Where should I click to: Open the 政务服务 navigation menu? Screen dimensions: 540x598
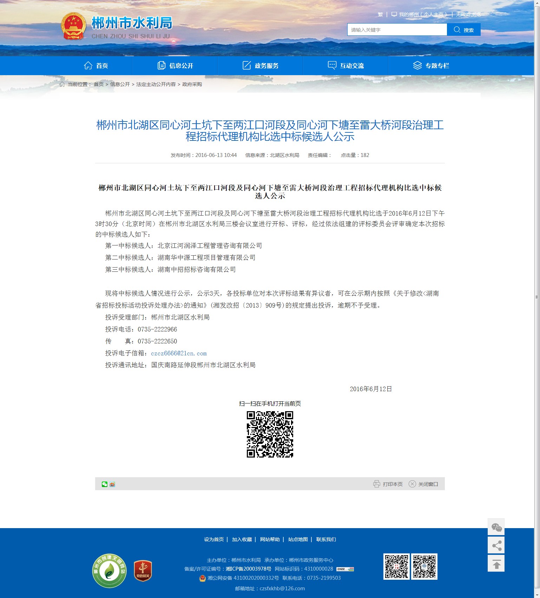(261, 66)
